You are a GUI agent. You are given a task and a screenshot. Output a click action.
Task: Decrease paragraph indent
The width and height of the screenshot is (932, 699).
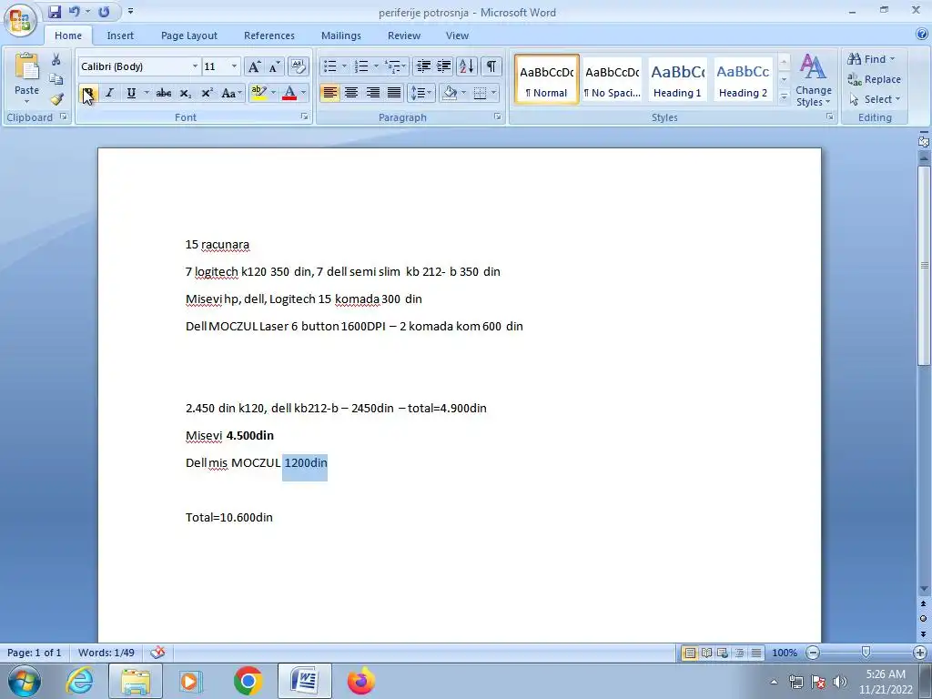(x=423, y=66)
